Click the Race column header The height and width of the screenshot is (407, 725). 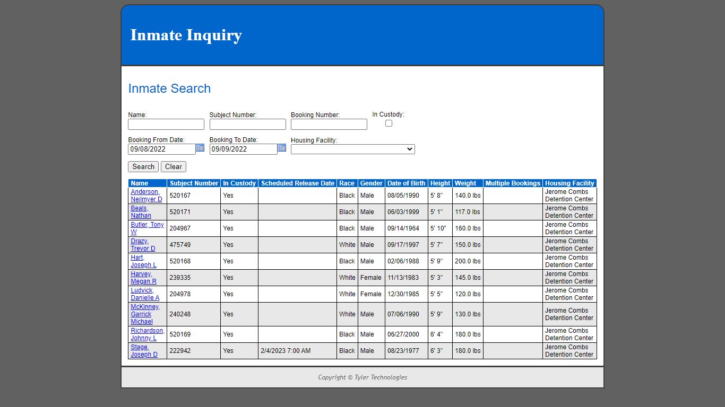click(347, 183)
